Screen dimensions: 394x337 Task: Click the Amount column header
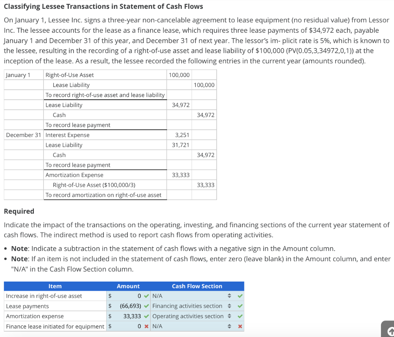[128, 286]
